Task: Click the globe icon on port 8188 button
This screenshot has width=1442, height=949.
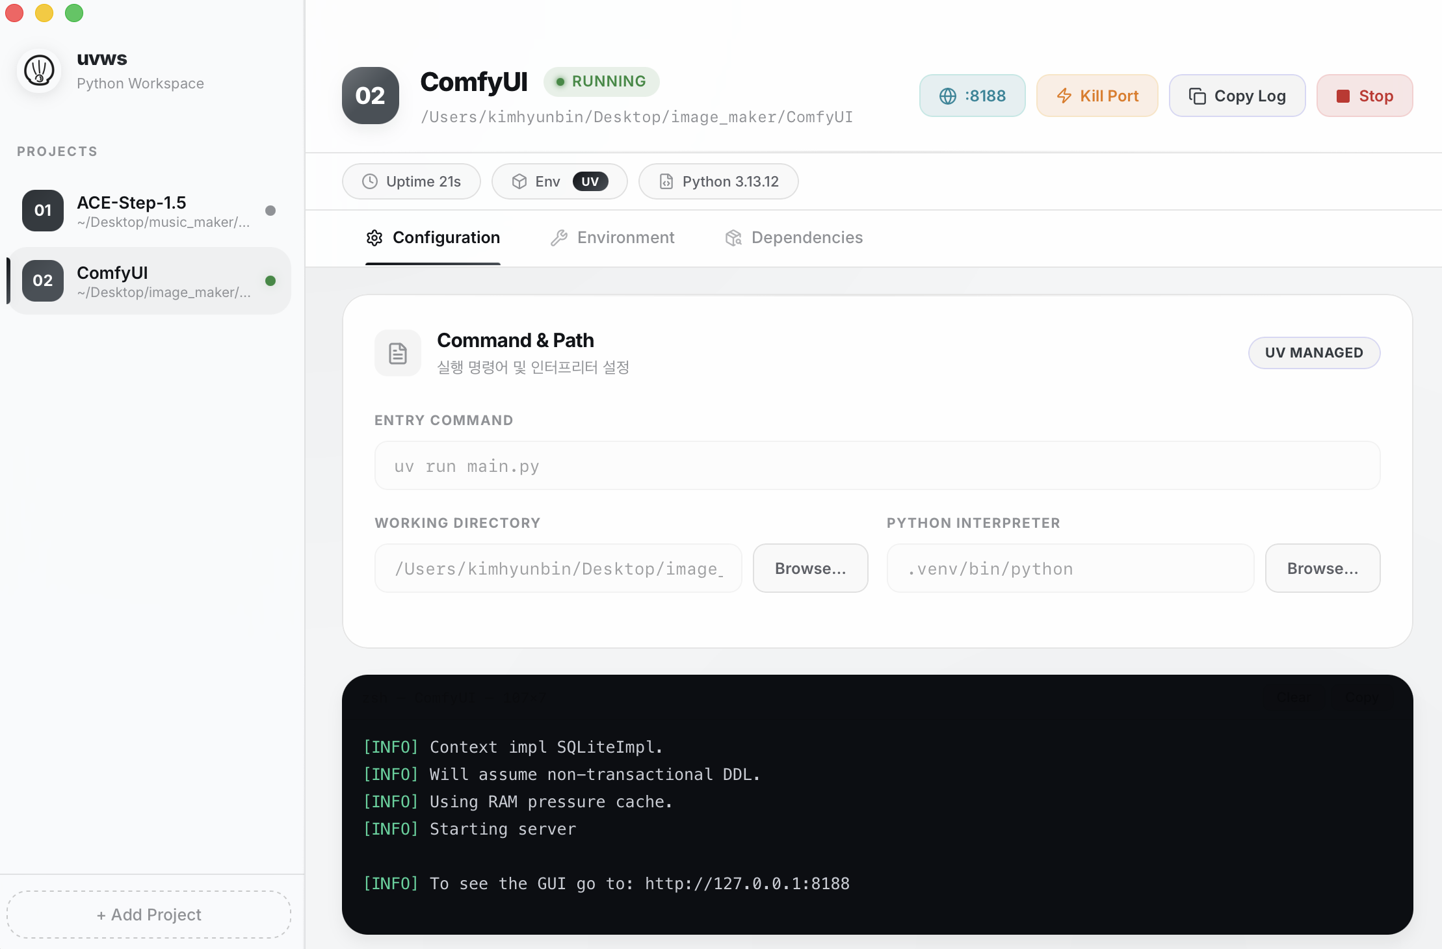Action: [948, 96]
